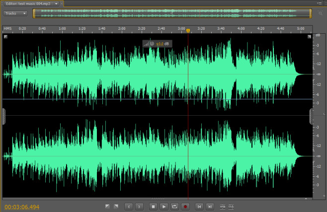Select the Editor: test music 004.mp3 tab
Viewport: 327px width, 212px height.
pos(28,3)
